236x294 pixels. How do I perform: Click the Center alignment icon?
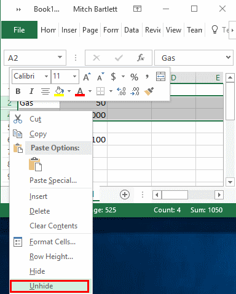click(x=45, y=91)
